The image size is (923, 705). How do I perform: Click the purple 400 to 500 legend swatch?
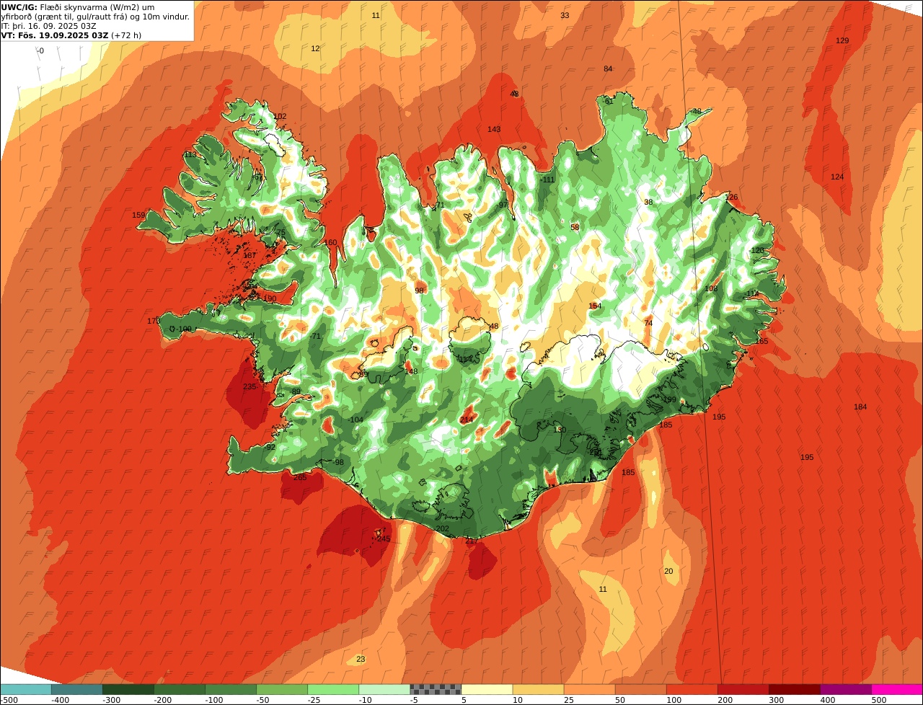pos(845,689)
